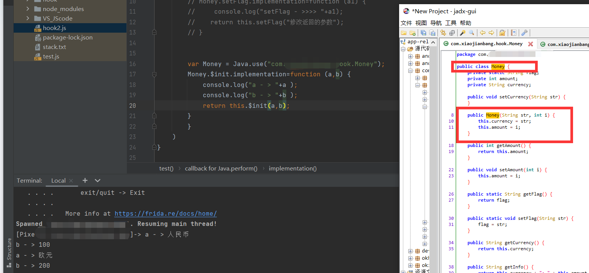Click the jadx-gui app icon in the title bar
Screen dimensions: 589x273
point(407,11)
